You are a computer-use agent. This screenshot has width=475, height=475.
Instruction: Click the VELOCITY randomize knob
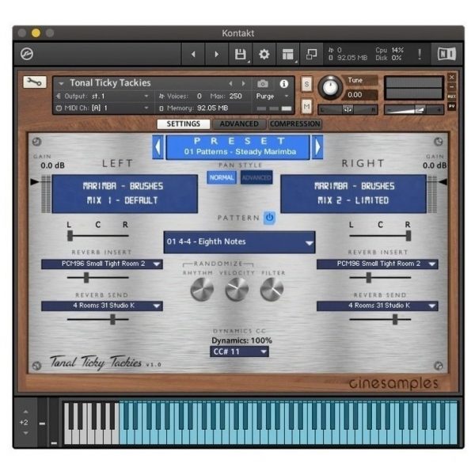237,289
